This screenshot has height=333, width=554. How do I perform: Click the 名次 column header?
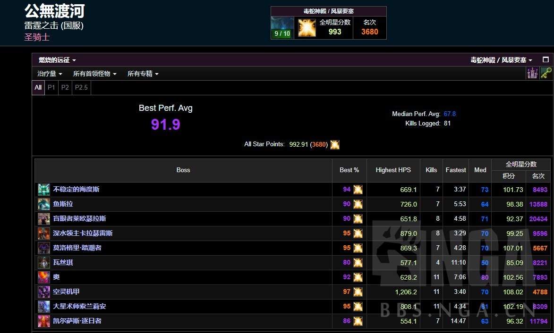[538, 176]
